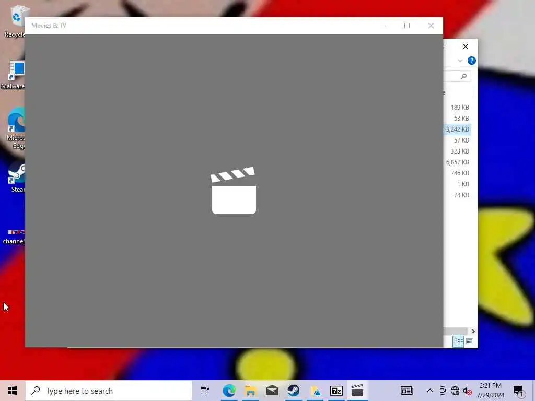Open the folder with cloud icon in taskbar

tap(315, 391)
